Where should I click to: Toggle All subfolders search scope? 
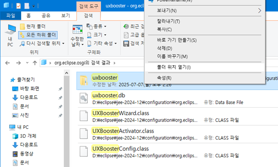coord(38,35)
